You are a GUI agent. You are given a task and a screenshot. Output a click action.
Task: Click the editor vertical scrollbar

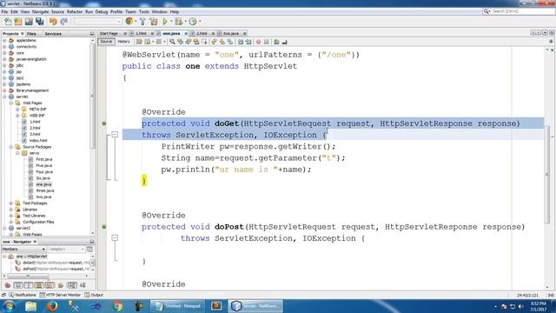547,174
